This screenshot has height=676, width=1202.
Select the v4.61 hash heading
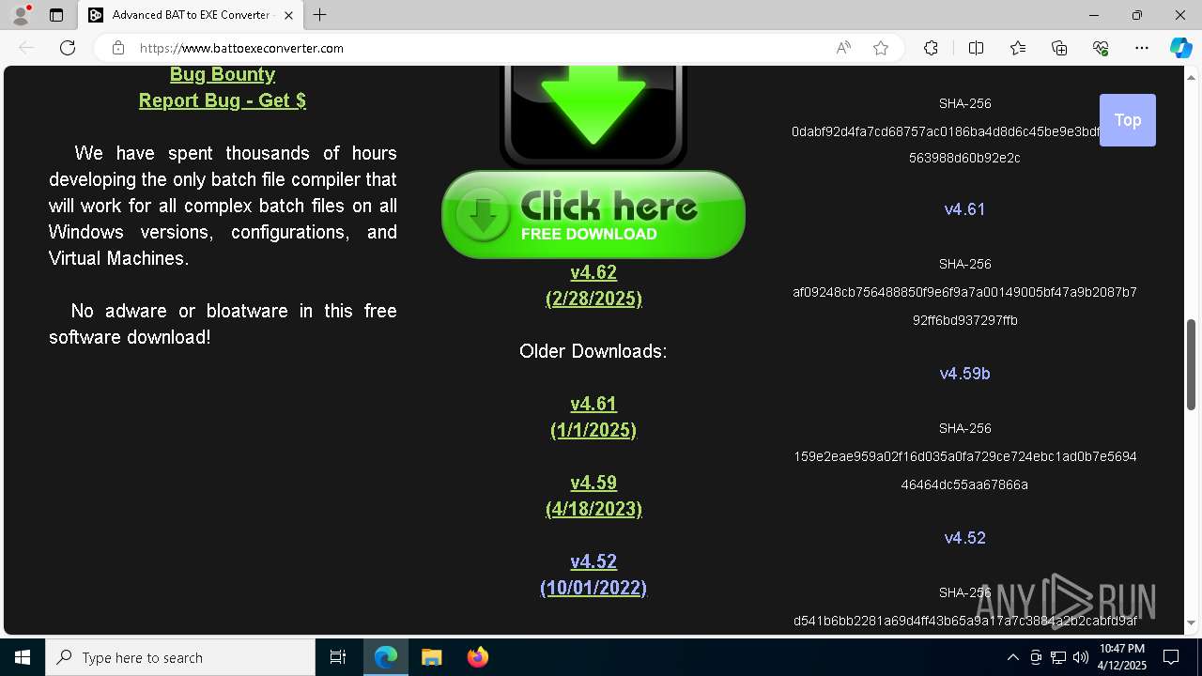(964, 209)
